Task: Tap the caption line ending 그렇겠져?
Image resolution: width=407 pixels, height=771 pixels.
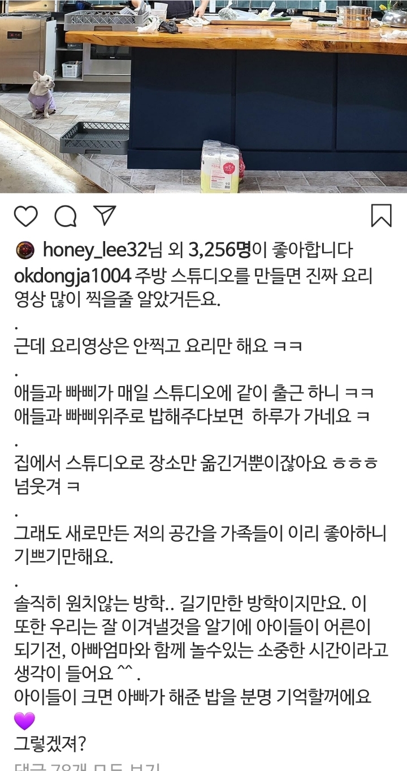Action: coord(50,743)
